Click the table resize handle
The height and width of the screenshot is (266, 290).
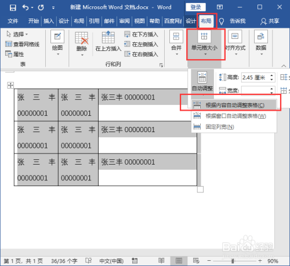coord(200,190)
